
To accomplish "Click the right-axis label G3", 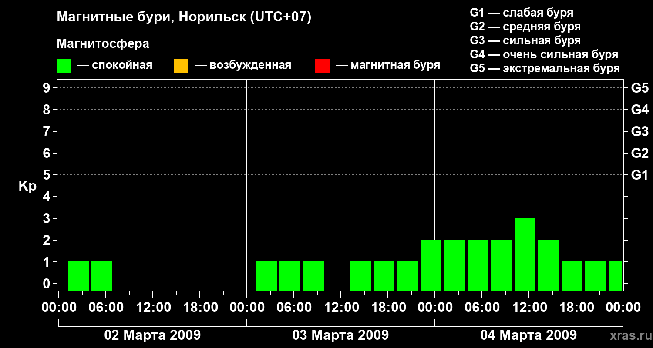I will click(640, 131).
